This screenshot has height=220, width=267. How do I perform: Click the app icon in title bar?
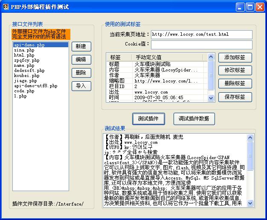coord(6,7)
